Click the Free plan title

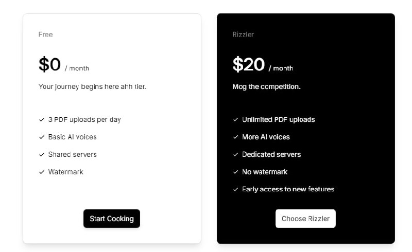(x=46, y=34)
